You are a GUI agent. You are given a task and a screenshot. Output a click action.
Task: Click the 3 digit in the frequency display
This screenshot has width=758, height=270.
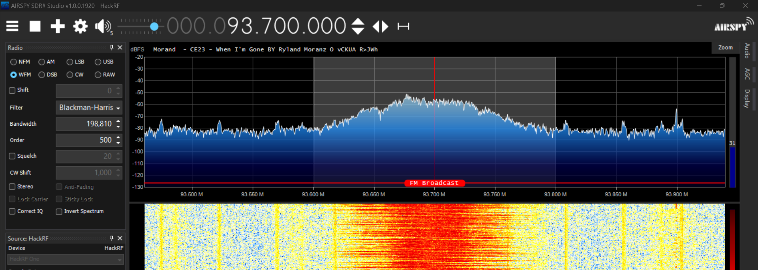pos(248,26)
